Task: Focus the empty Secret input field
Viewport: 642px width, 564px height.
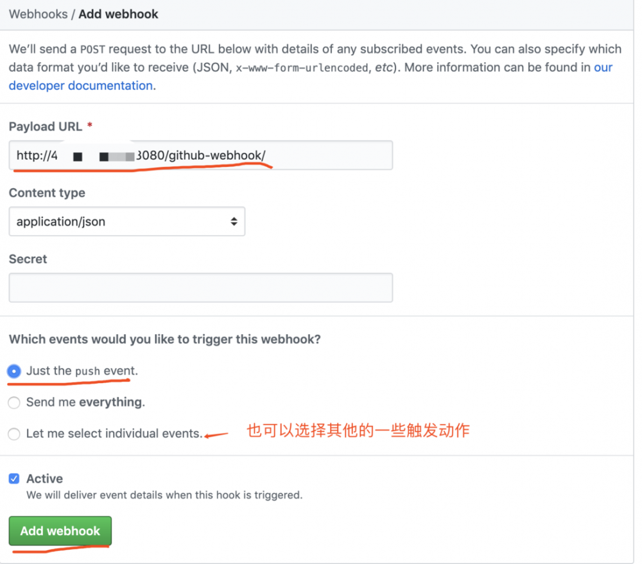Action: [200, 287]
